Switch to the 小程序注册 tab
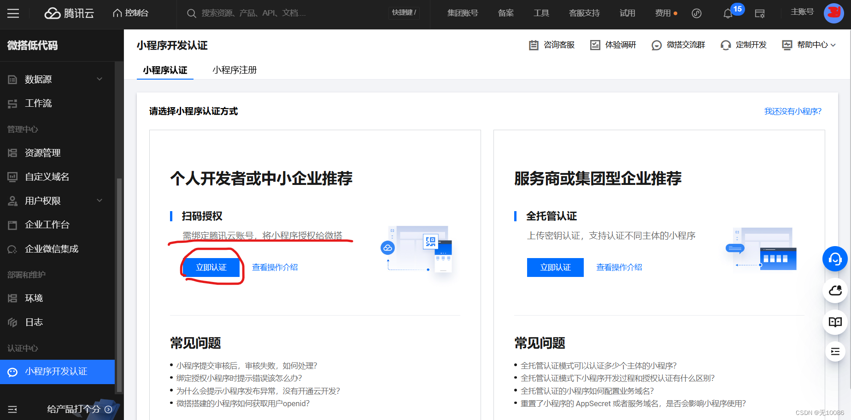The image size is (851, 420). point(235,70)
